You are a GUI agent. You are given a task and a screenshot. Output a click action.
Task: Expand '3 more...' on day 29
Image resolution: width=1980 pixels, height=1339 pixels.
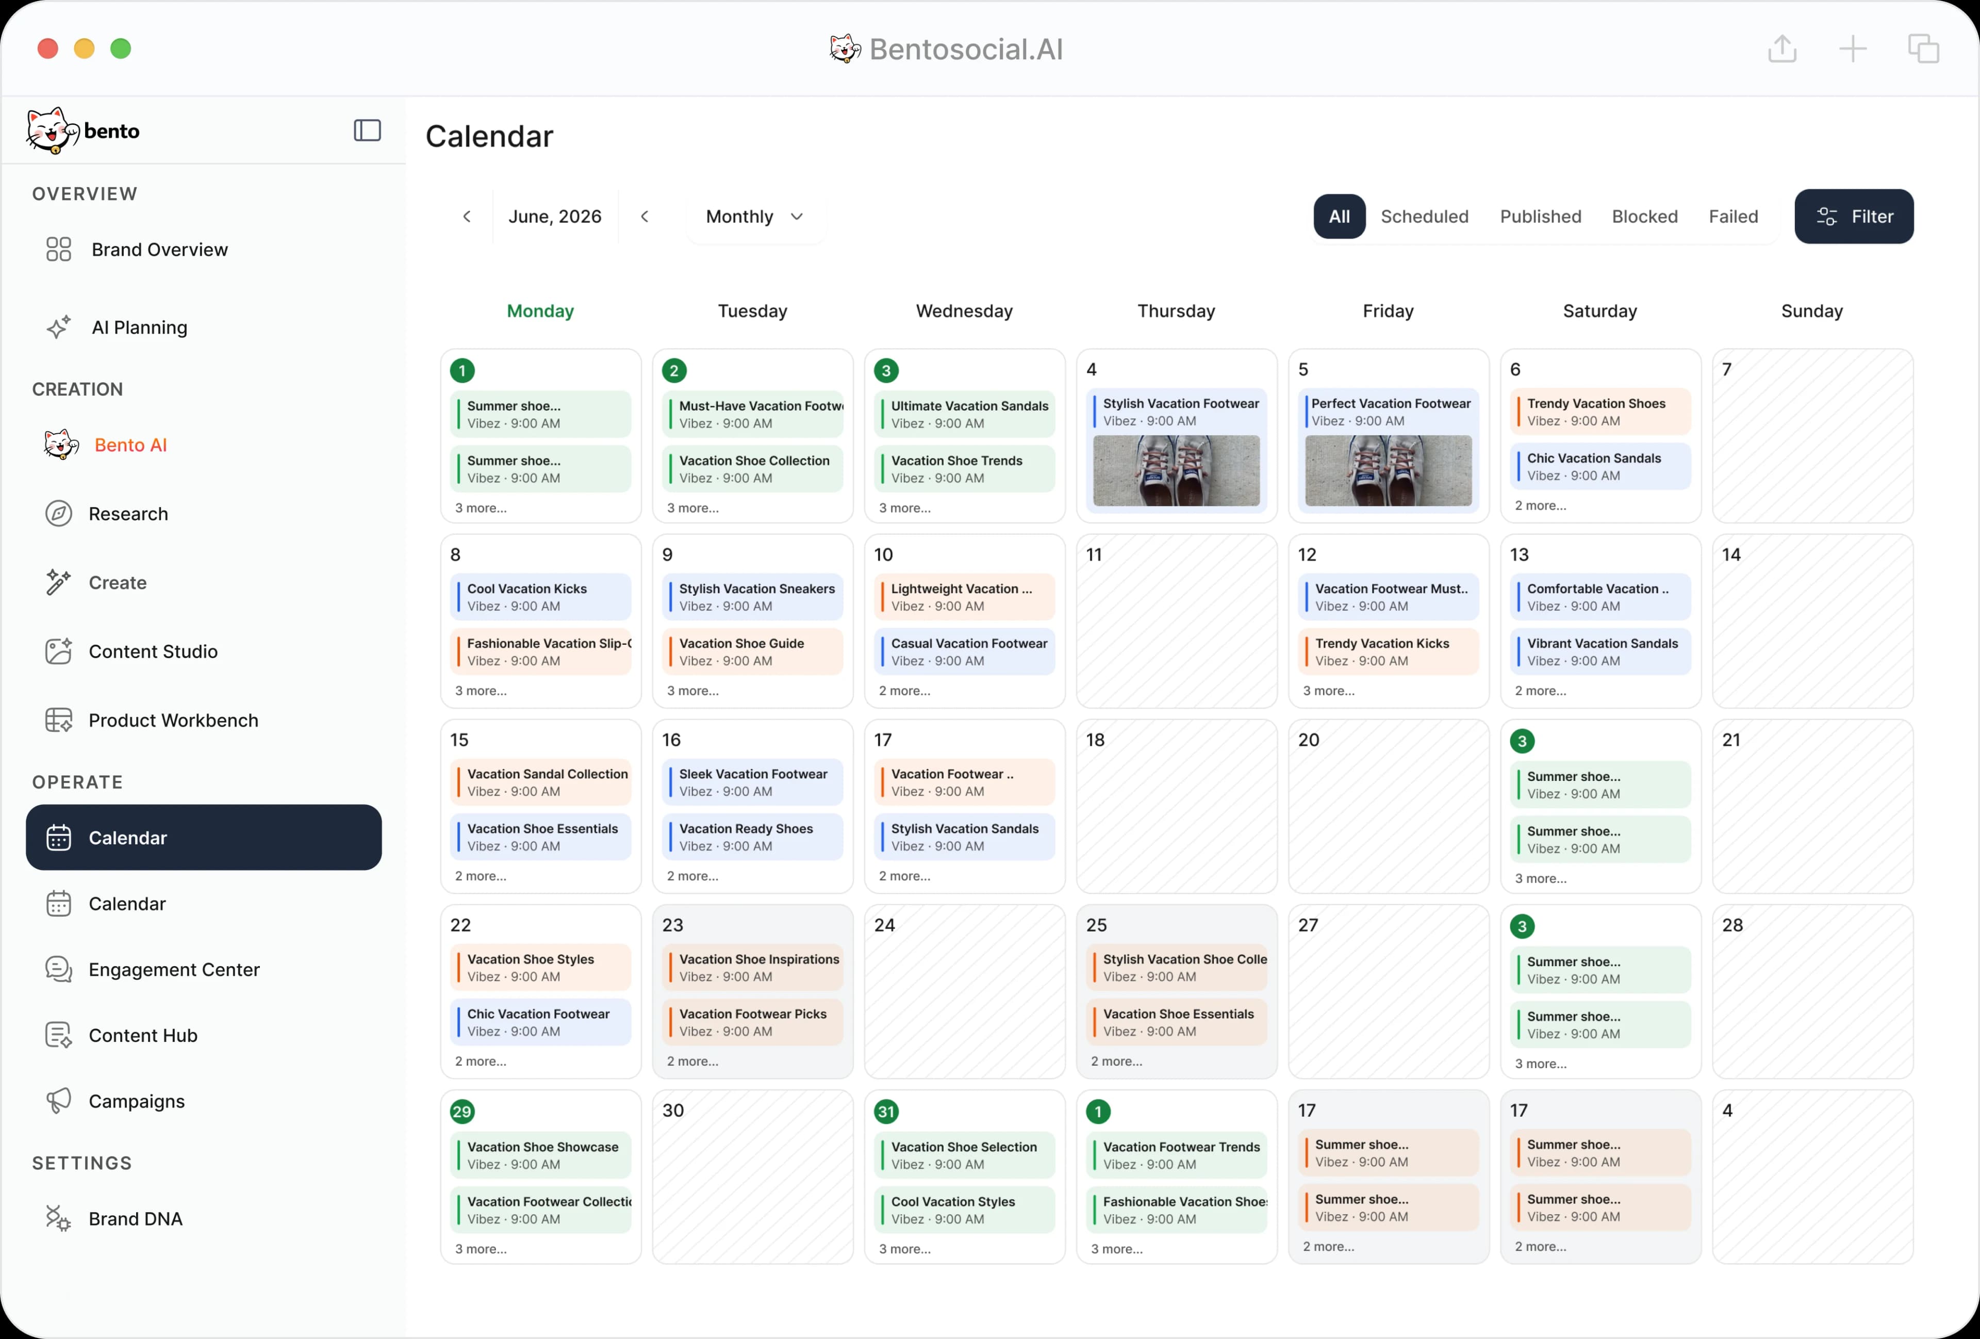pos(481,1249)
